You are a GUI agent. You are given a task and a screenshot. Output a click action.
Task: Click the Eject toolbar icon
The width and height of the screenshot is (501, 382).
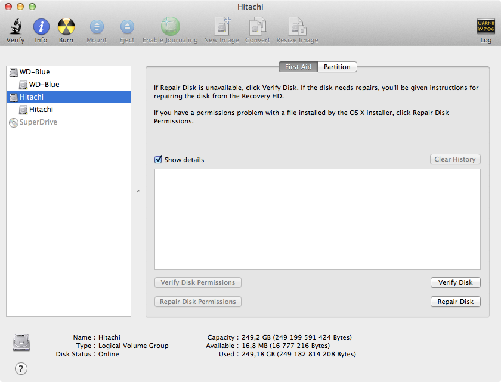pos(127,27)
